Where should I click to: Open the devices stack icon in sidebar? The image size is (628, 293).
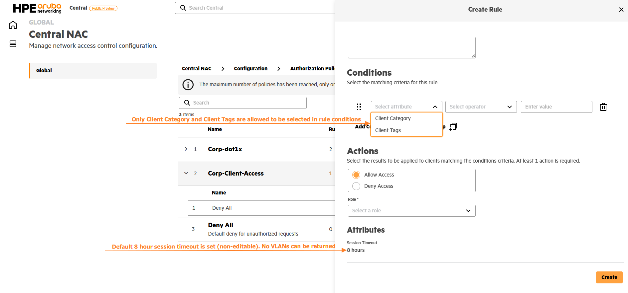(x=13, y=44)
